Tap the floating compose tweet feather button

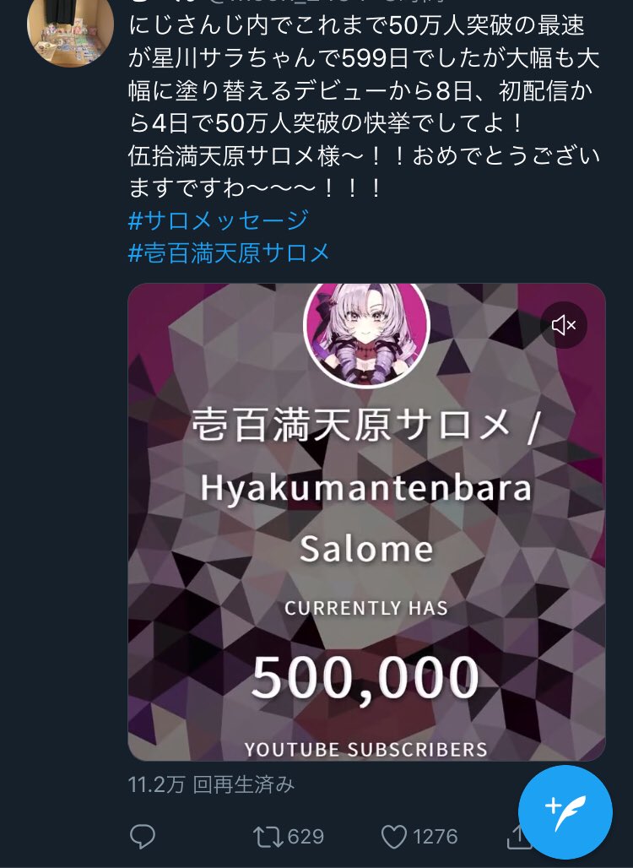565,812
